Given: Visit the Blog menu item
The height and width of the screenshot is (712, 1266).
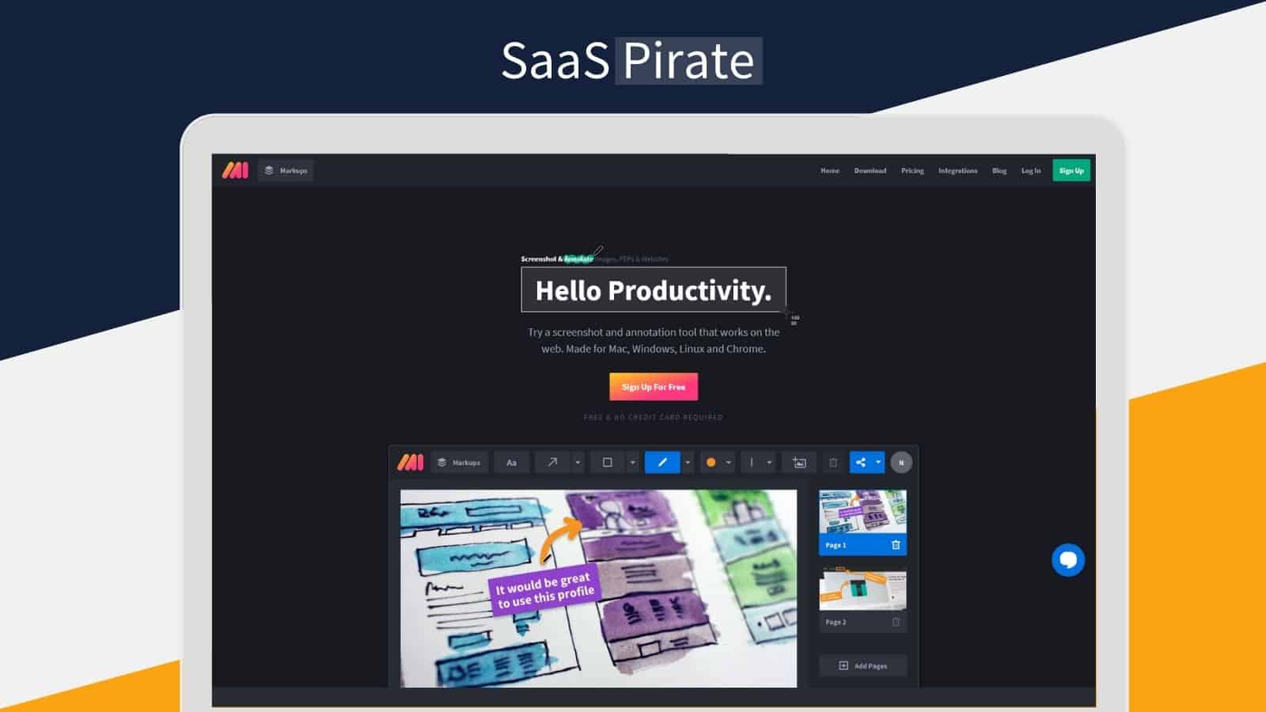Looking at the screenshot, I should click(999, 170).
